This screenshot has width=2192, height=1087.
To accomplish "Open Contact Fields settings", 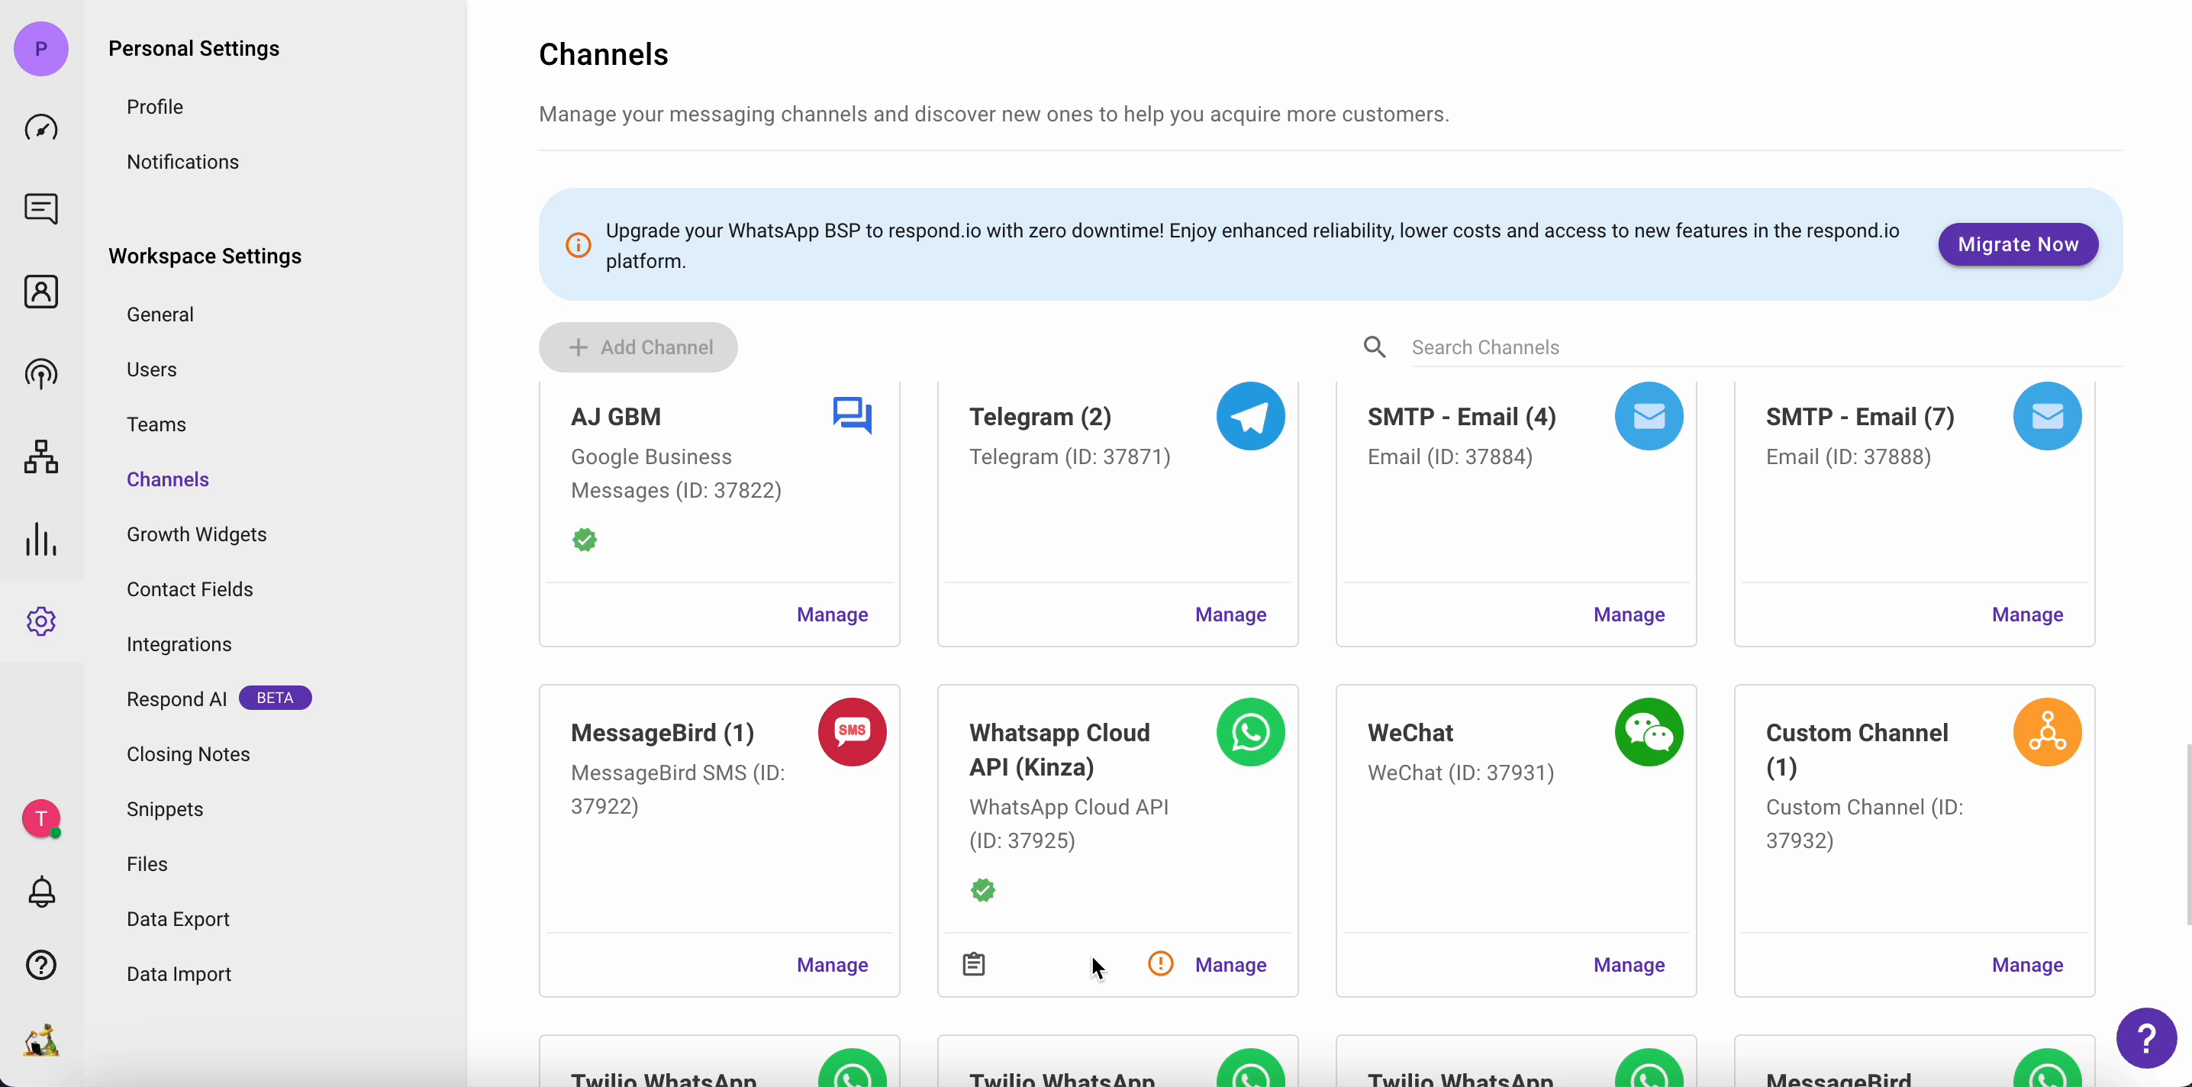I will coord(190,589).
